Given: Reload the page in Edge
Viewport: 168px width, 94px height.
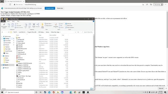Looking at the screenshot, I should [x=10, y=4].
